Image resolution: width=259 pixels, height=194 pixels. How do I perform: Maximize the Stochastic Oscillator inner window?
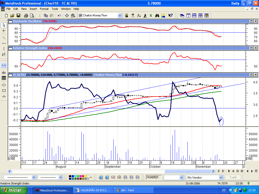(252, 21)
